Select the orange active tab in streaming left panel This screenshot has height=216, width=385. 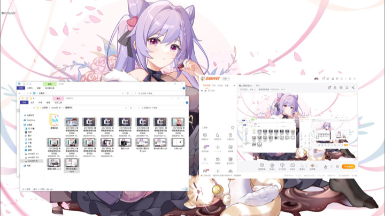point(206,86)
